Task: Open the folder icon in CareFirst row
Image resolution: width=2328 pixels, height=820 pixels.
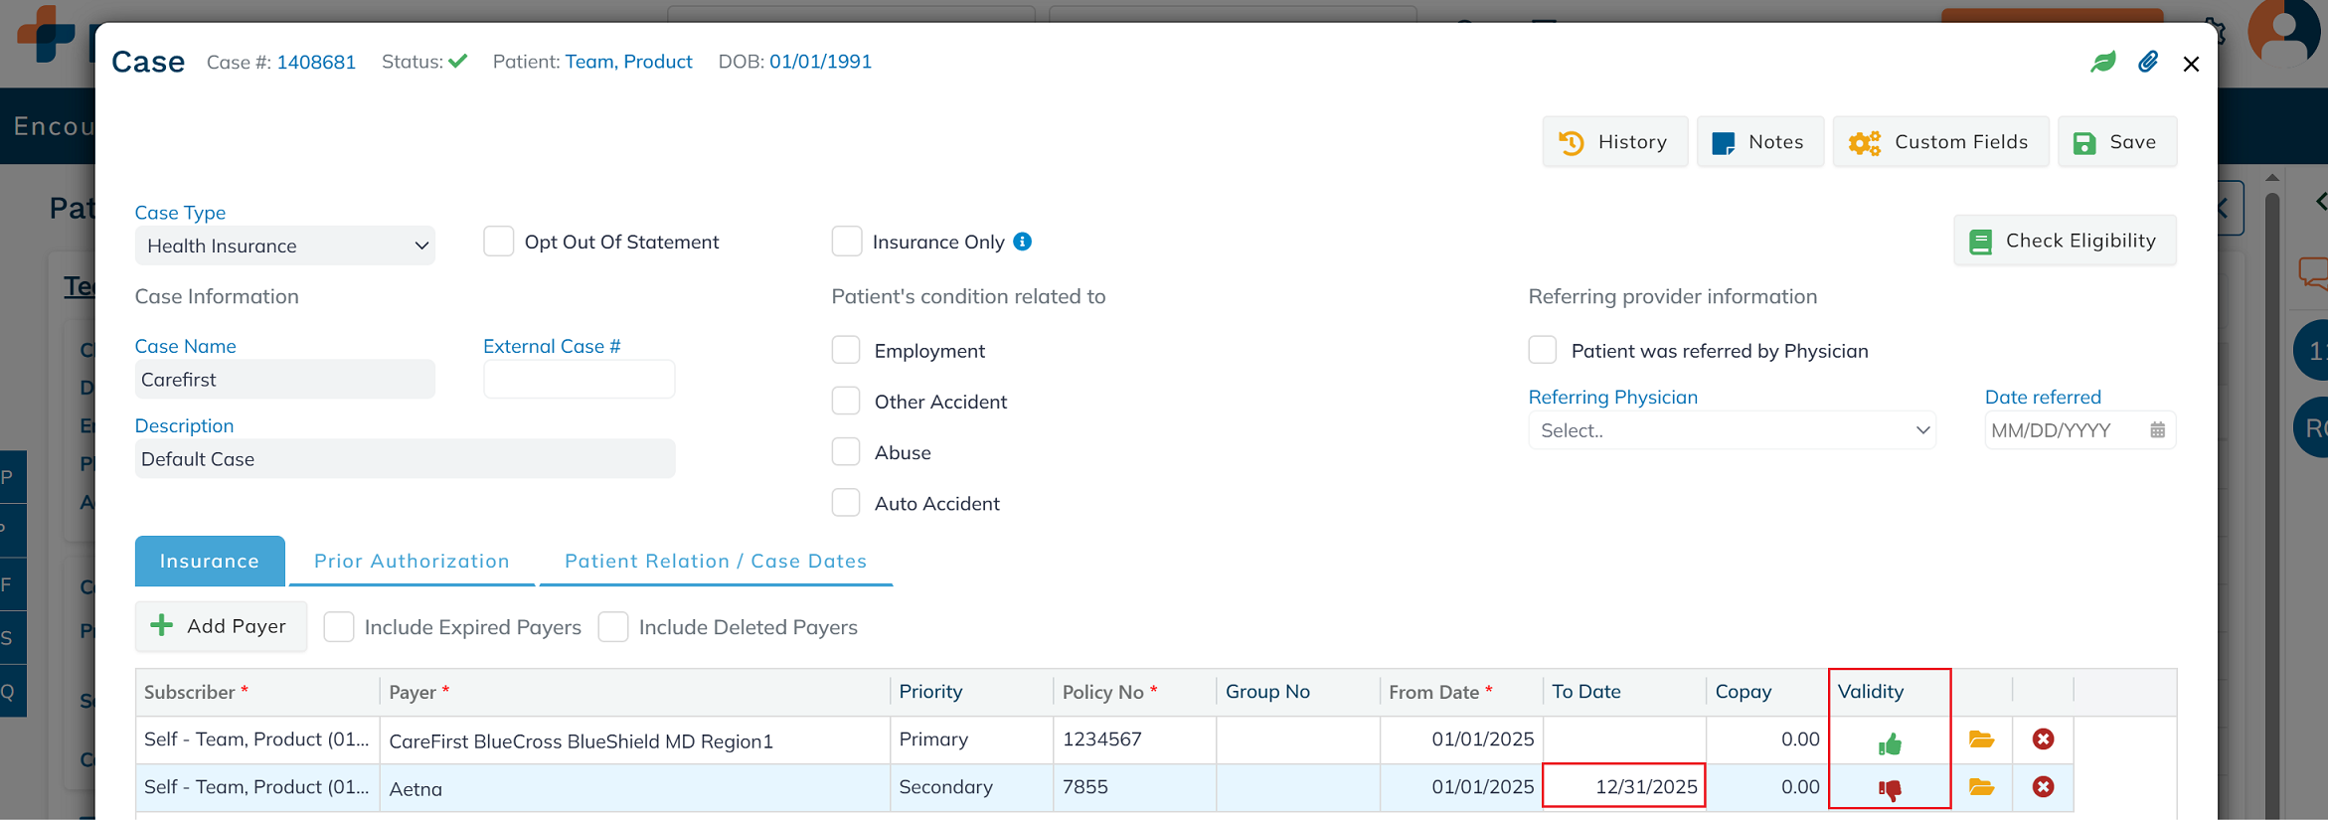Action: tap(1981, 739)
